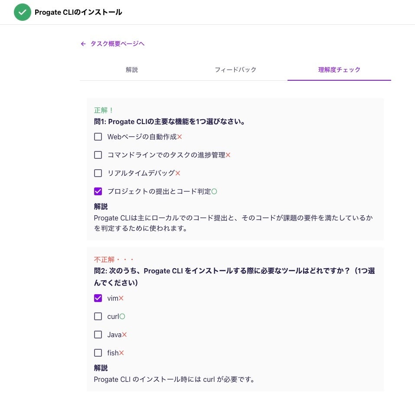Click the Progate CLIのインストール title
Screen dimensions: 415x394
point(77,12)
